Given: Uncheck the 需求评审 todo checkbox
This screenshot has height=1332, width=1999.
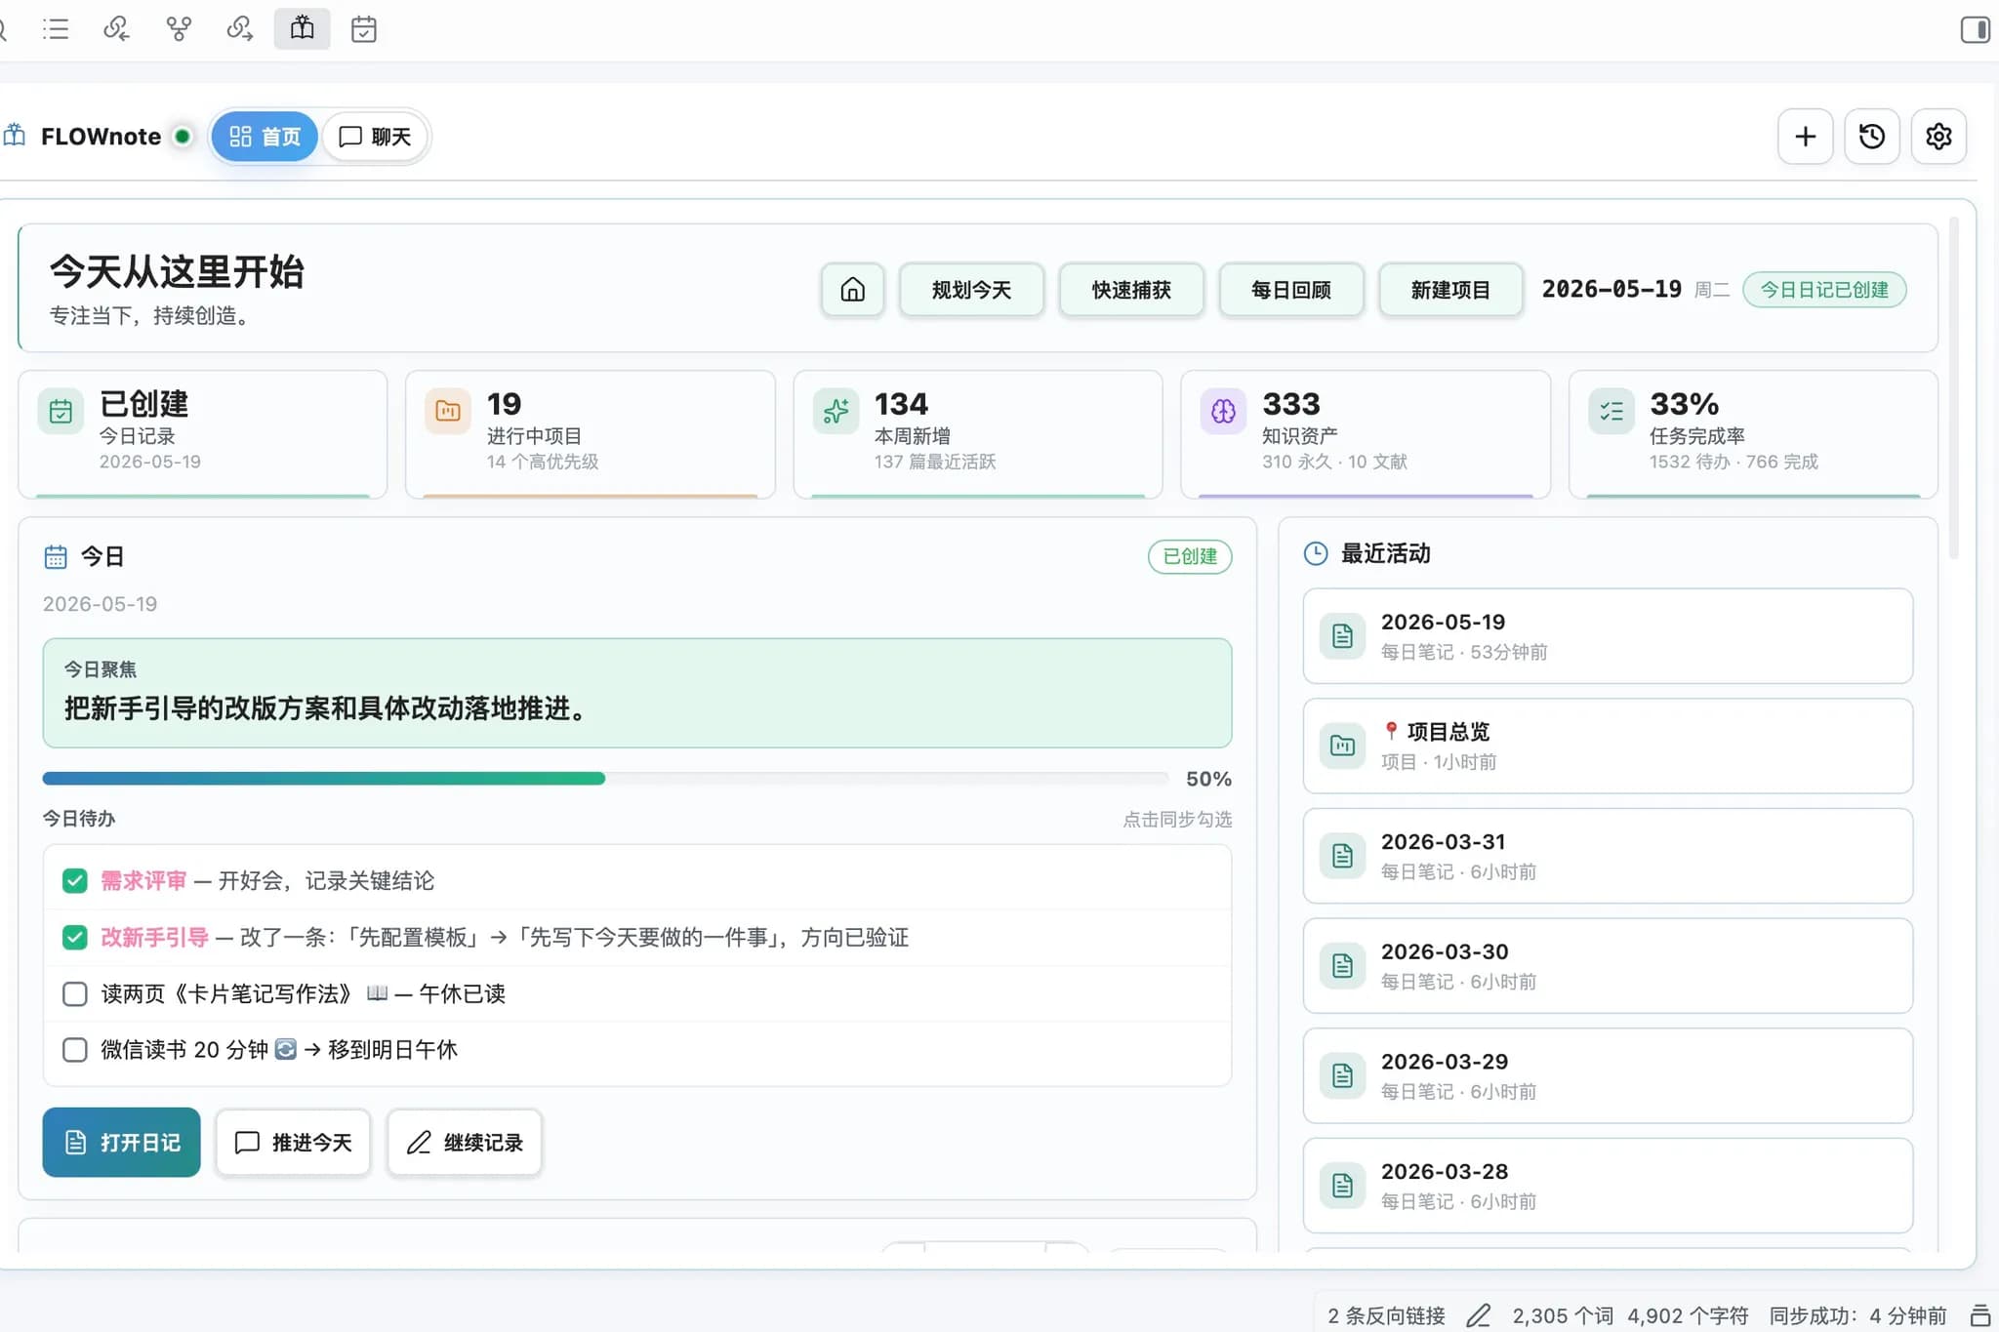Looking at the screenshot, I should [x=74, y=881].
